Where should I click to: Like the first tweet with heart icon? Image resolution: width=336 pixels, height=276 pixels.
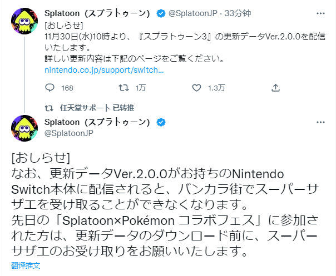click(x=196, y=88)
